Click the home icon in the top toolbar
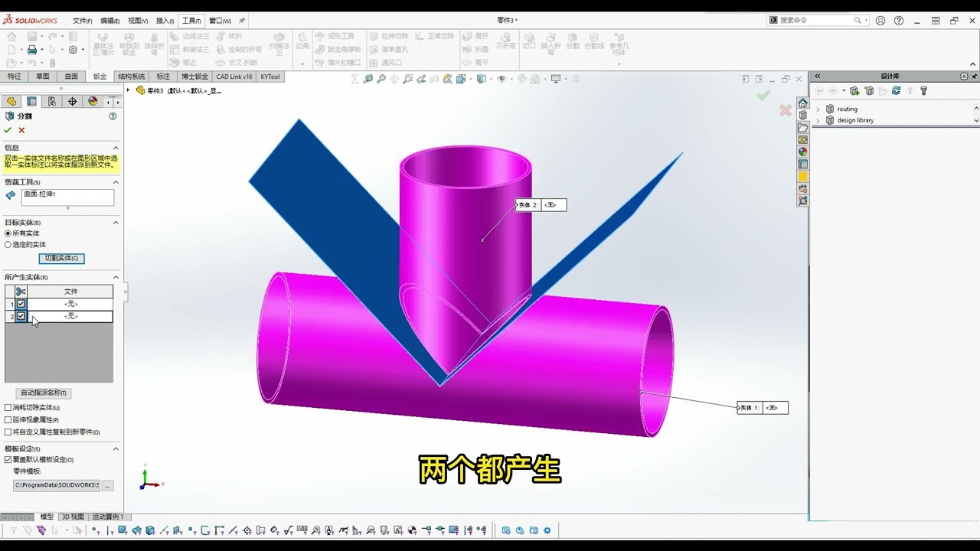This screenshot has height=551, width=980. click(x=11, y=36)
